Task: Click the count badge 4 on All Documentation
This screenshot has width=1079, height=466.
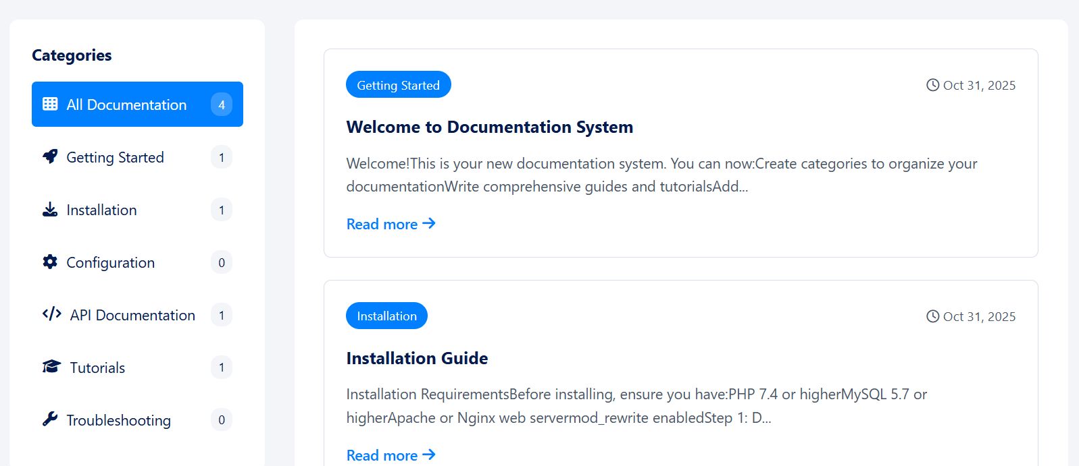Action: click(x=222, y=105)
